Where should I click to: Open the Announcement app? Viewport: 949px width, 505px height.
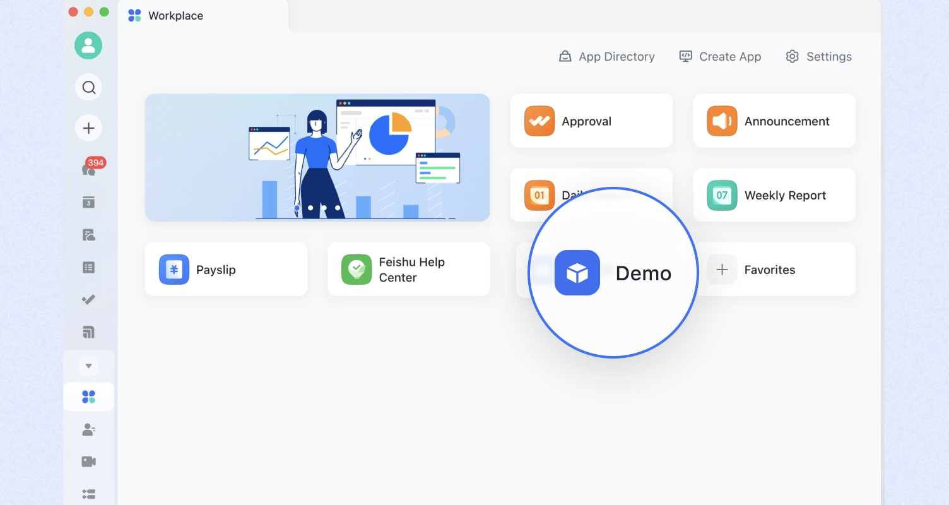774,121
